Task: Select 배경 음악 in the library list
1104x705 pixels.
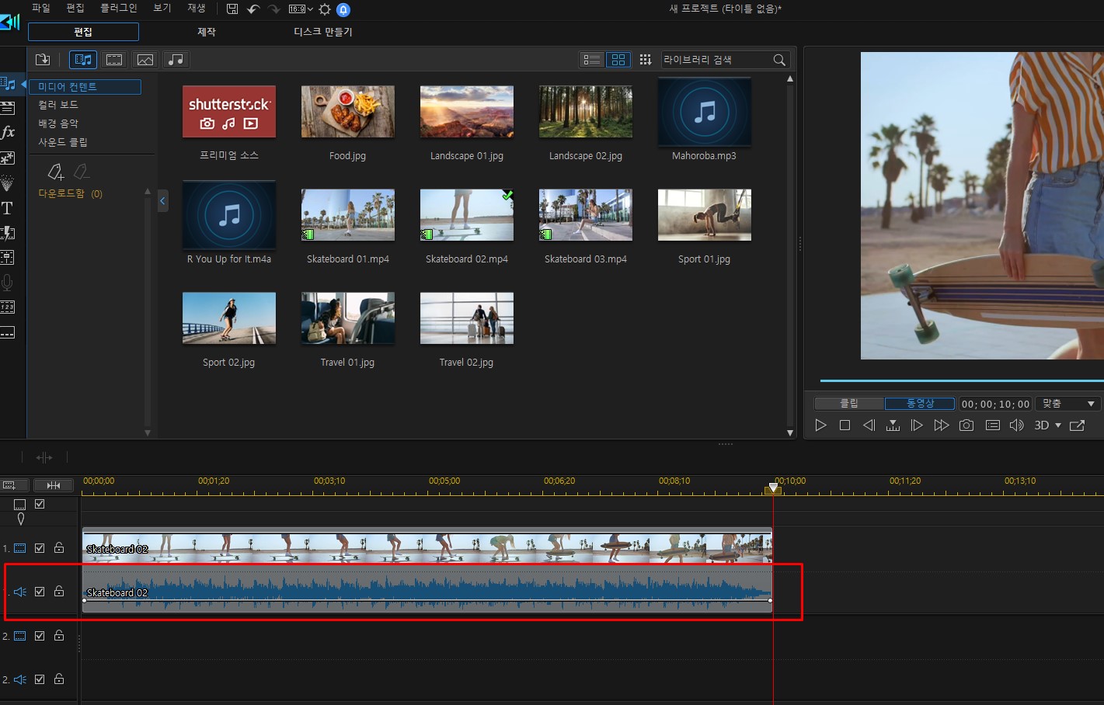Action: [x=58, y=123]
